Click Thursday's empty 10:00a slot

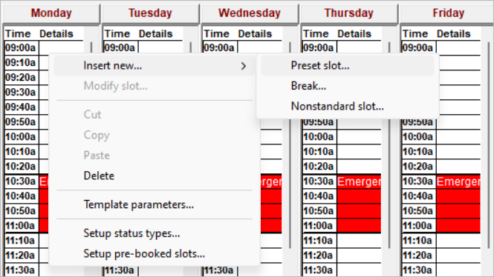click(x=359, y=136)
